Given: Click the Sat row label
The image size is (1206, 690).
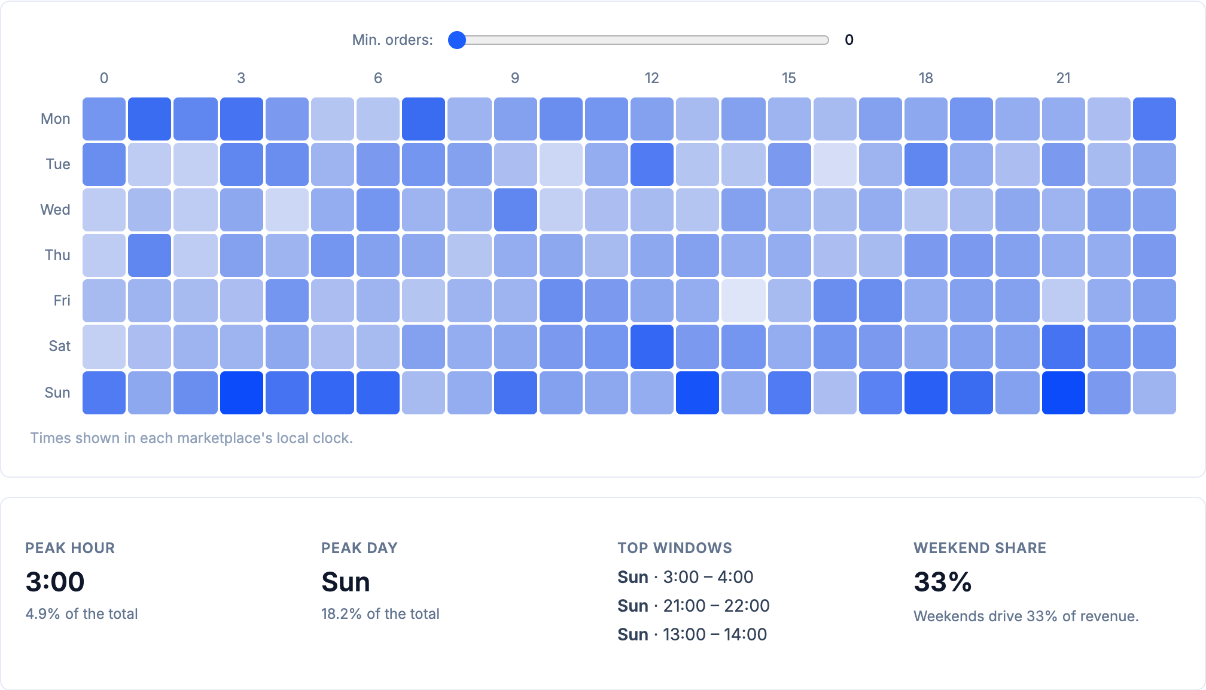Looking at the screenshot, I should (x=60, y=346).
